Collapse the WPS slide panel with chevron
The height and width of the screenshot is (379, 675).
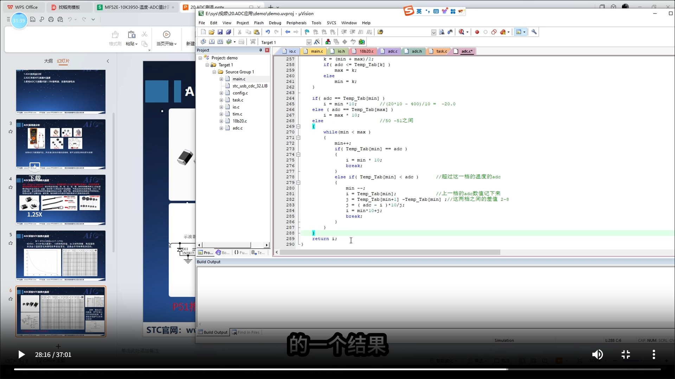click(x=108, y=61)
